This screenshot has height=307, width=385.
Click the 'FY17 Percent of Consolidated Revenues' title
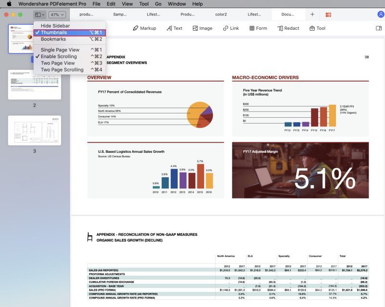129,92
